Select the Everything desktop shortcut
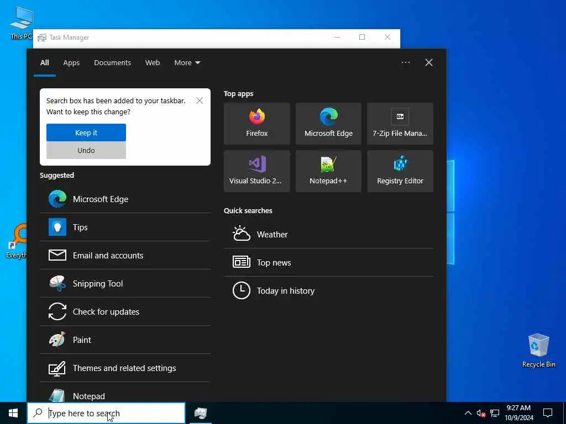 pyautogui.click(x=17, y=241)
